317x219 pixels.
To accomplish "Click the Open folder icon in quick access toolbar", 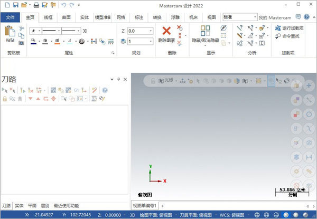I will pos(24,5).
